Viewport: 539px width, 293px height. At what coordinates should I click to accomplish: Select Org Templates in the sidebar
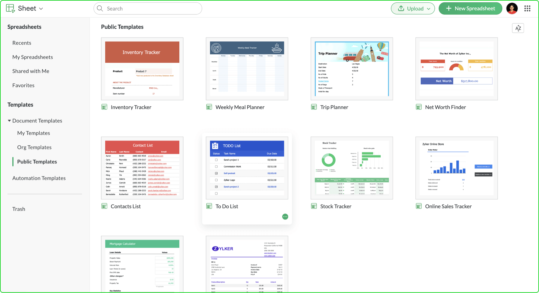34,147
